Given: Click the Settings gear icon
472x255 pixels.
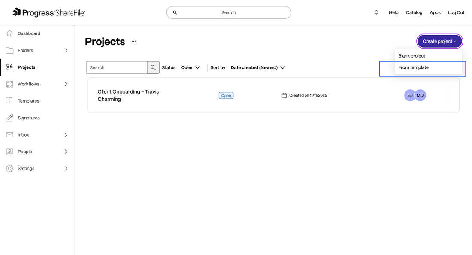Looking at the screenshot, I should [9, 169].
